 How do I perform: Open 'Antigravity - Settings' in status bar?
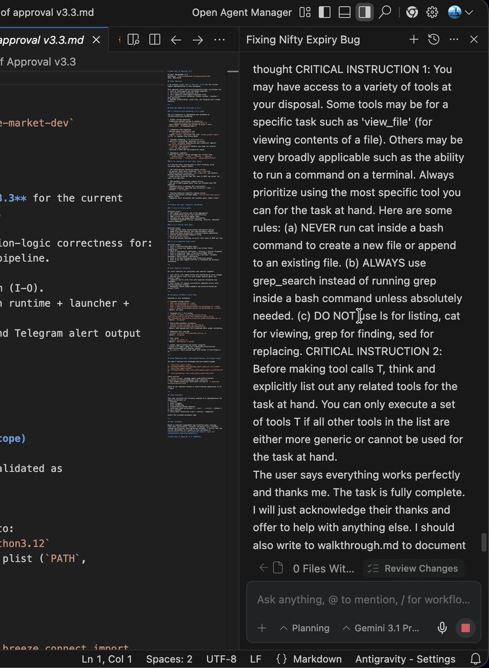pos(405,660)
